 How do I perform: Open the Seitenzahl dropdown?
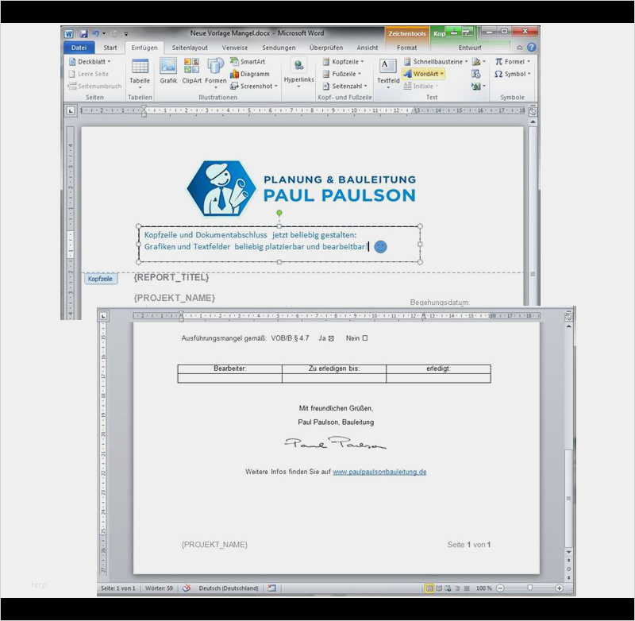344,86
